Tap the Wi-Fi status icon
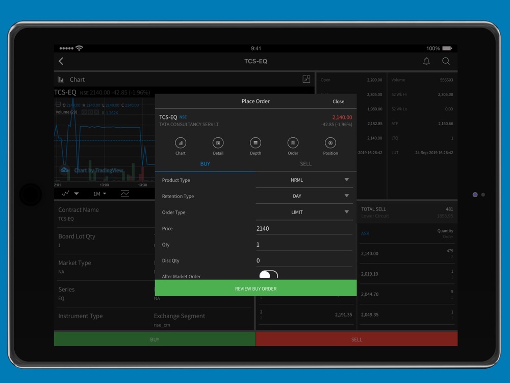The width and height of the screenshot is (510, 383). pos(79,48)
